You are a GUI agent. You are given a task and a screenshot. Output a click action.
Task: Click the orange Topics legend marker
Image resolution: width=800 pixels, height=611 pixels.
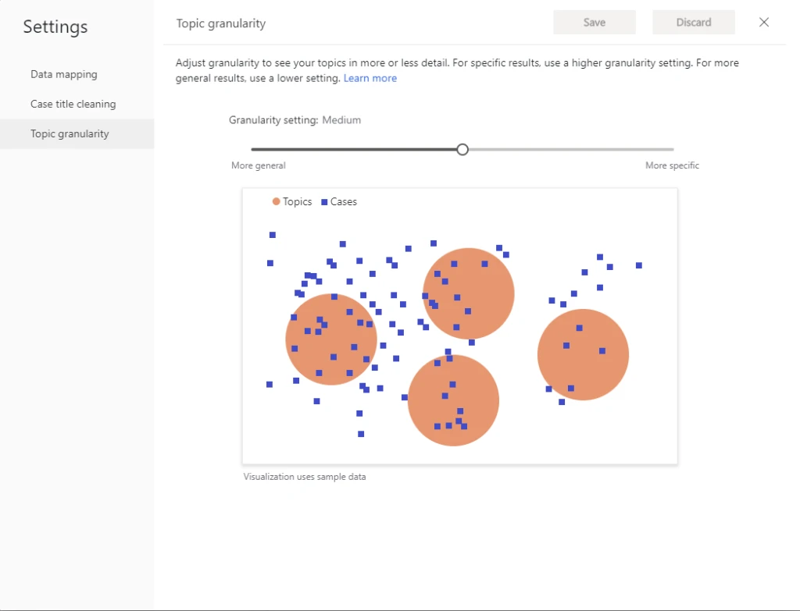(x=278, y=201)
